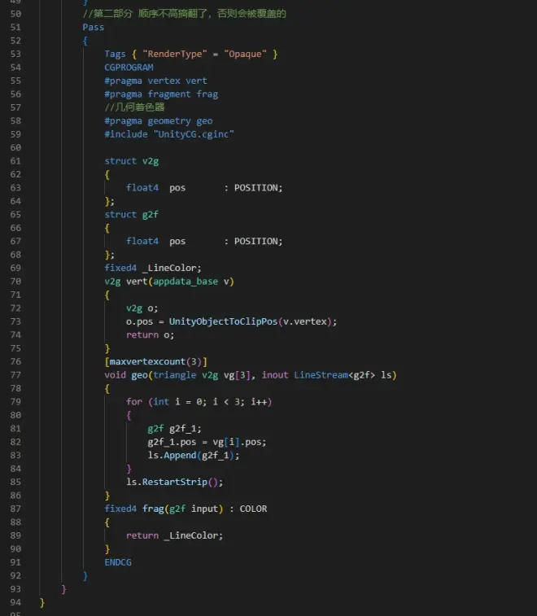This screenshot has width=537, height=616.
Task: Place cursor on the Pass keyword
Action: [93, 27]
